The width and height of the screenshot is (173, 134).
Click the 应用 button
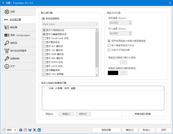coord(164,130)
